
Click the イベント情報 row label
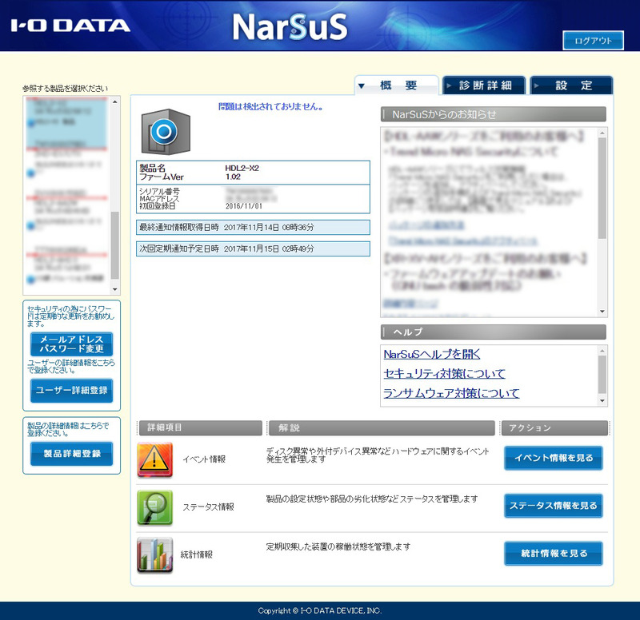click(204, 459)
